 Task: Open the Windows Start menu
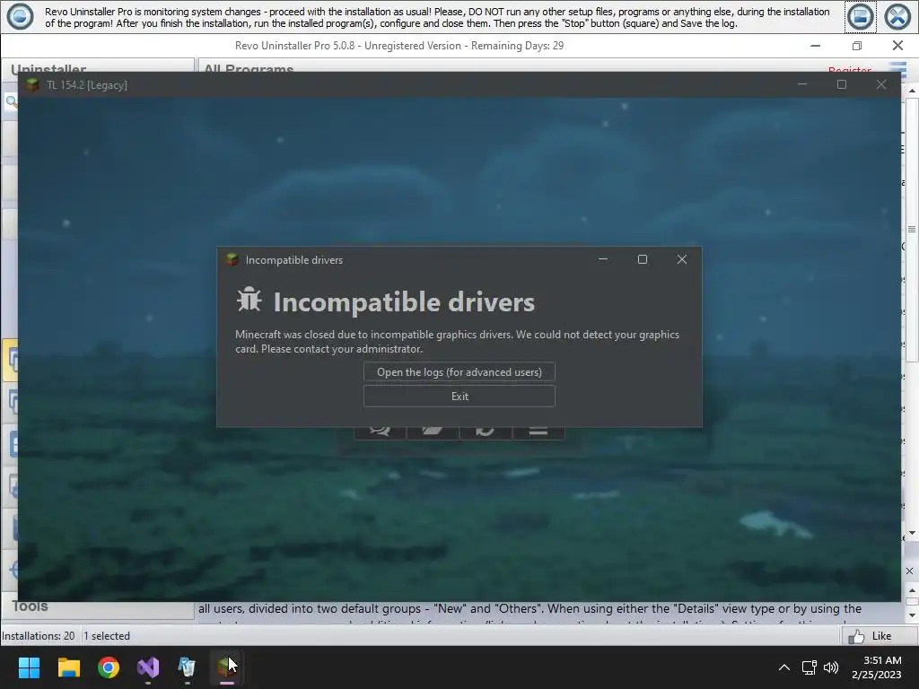(x=29, y=667)
